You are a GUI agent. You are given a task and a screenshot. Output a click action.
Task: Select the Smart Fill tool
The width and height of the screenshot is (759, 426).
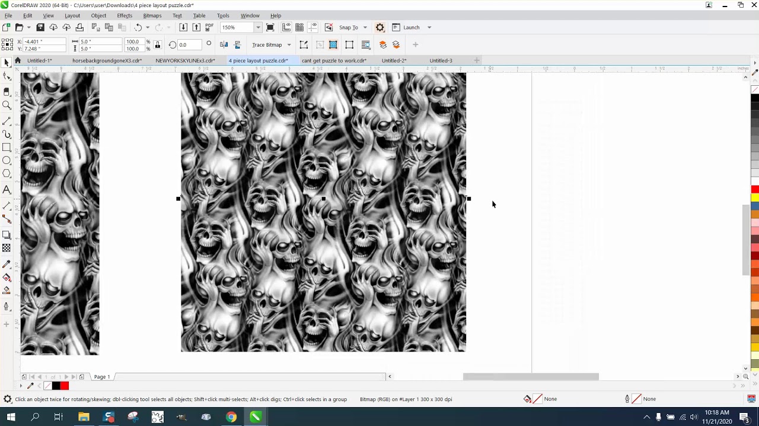[7, 291]
